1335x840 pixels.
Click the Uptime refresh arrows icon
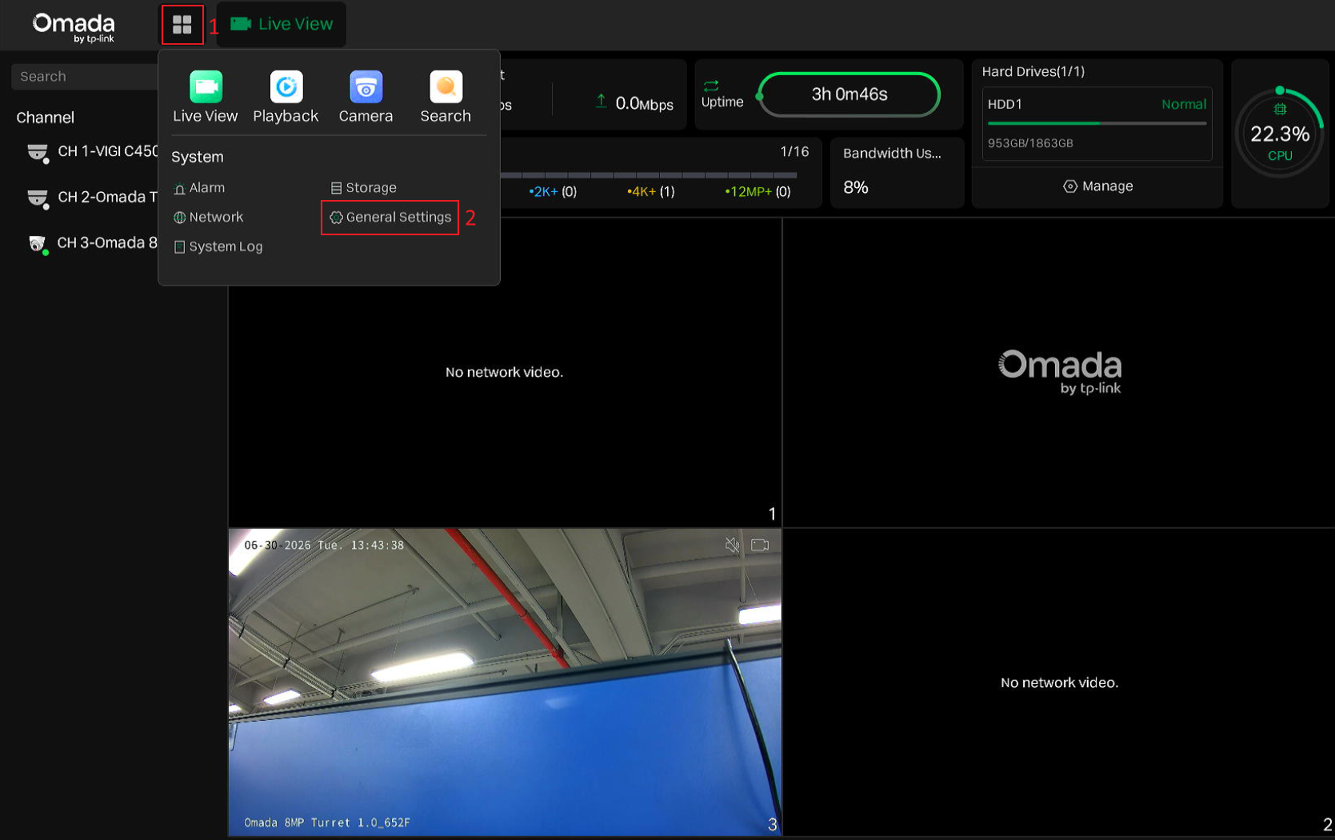(711, 86)
